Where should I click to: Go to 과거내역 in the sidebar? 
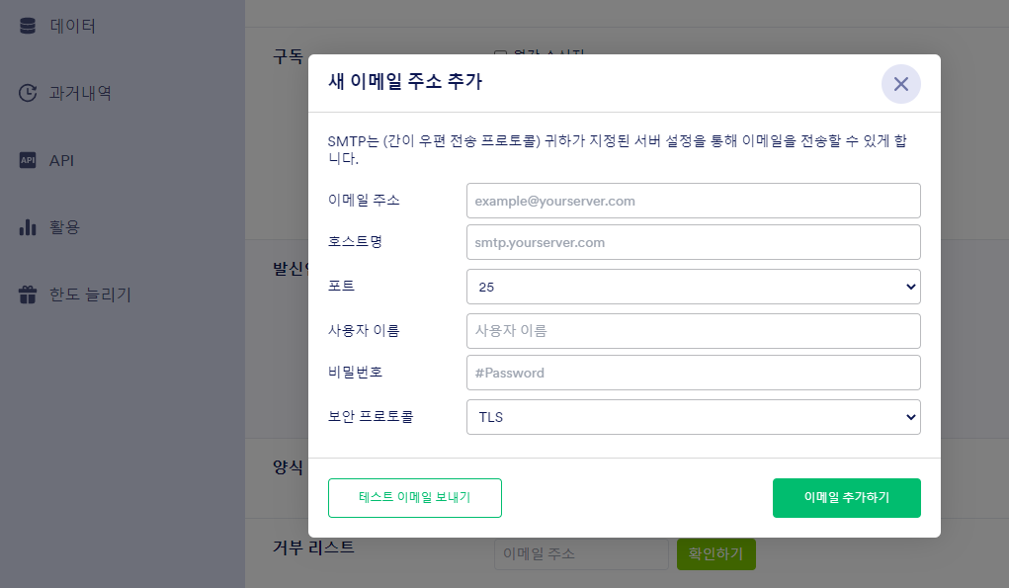point(80,94)
